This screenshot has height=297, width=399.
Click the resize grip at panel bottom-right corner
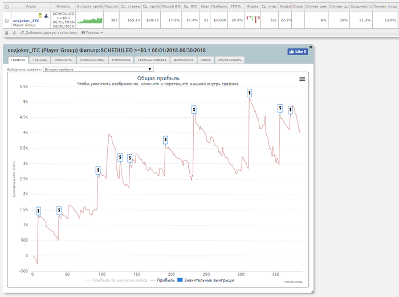click(x=312, y=292)
